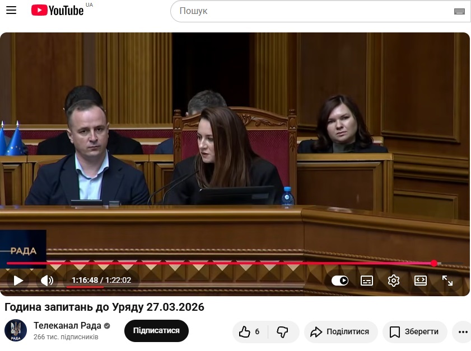Seek on the red progress bar

pyautogui.click(x=224, y=263)
